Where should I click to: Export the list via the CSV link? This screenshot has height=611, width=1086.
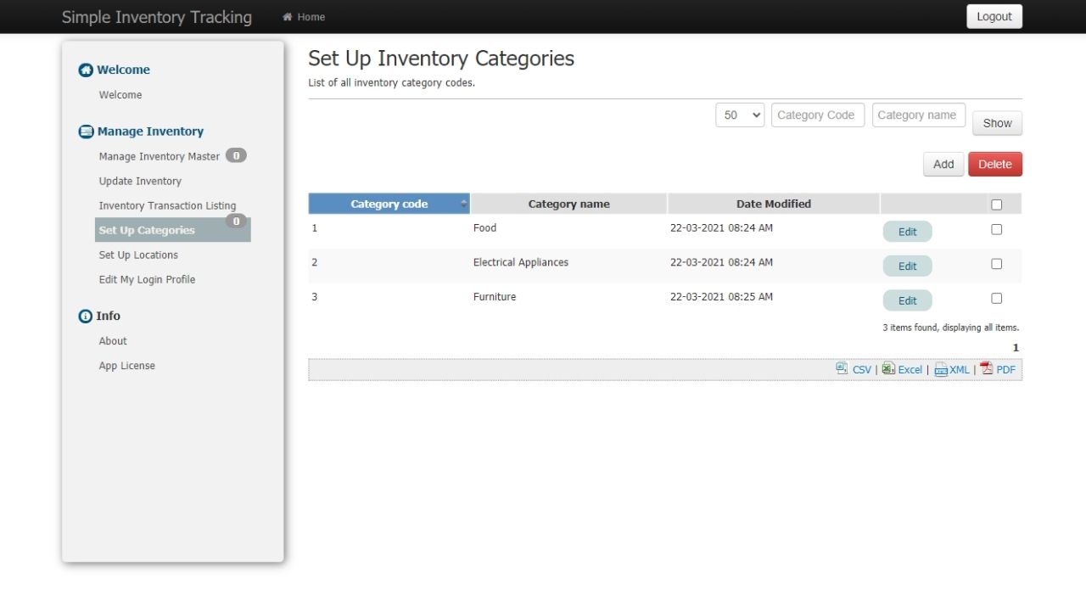[x=862, y=370]
